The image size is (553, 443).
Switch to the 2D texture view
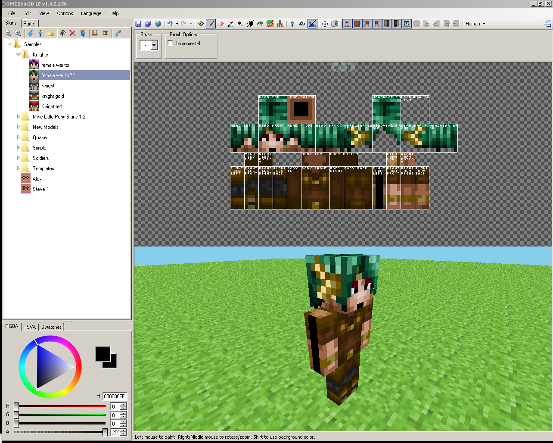coord(302,24)
